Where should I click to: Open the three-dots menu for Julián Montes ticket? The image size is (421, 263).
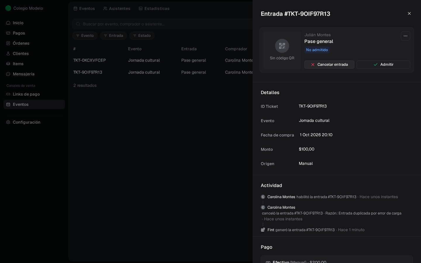(x=405, y=36)
